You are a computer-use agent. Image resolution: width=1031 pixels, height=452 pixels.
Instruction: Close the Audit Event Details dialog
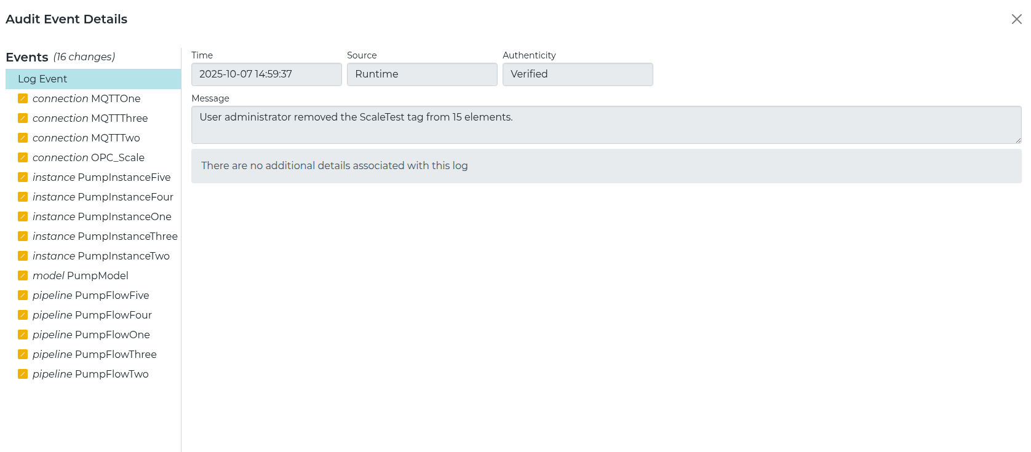click(x=1016, y=19)
